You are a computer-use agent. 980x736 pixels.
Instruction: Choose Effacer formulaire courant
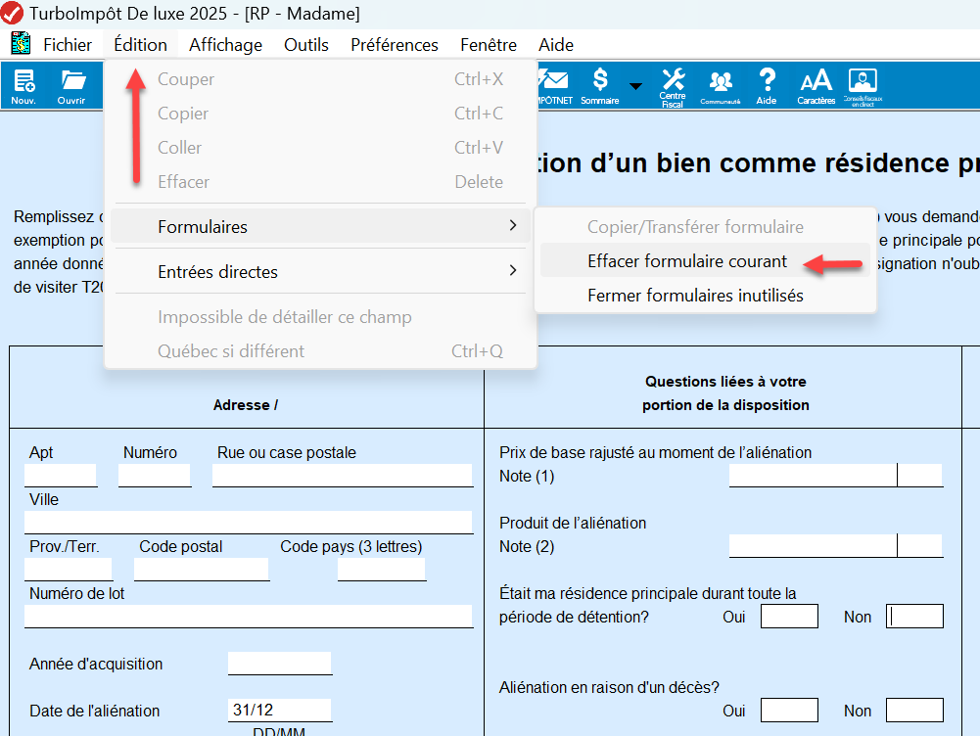pyautogui.click(x=705, y=260)
